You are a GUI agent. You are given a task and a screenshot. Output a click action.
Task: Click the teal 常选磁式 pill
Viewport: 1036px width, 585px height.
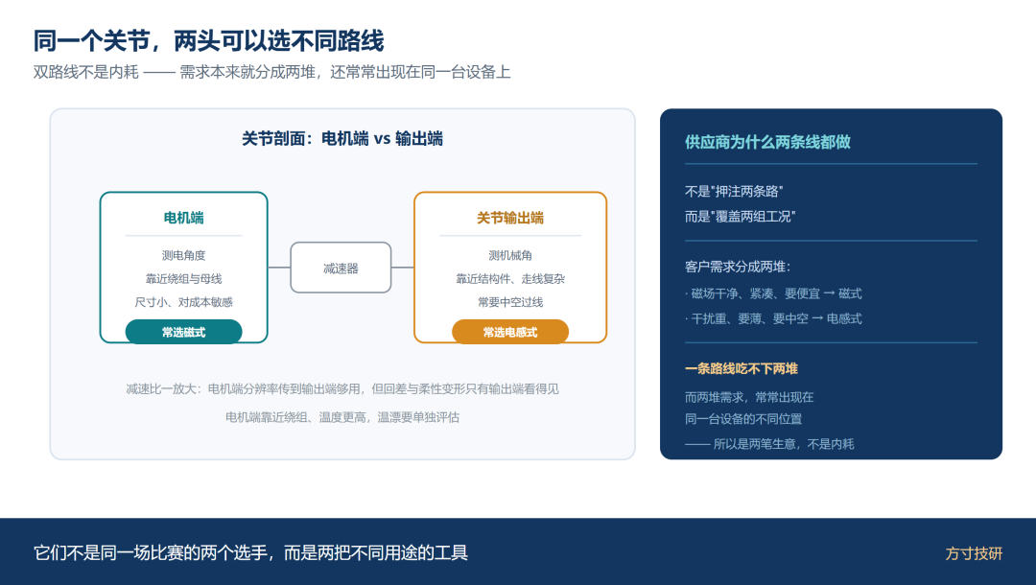(183, 332)
